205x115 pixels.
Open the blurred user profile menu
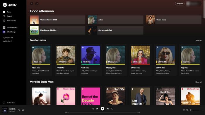[194, 4]
